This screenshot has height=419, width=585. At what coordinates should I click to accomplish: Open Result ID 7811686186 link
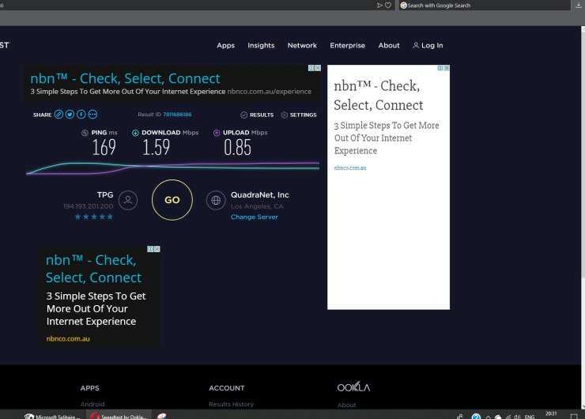tap(177, 114)
